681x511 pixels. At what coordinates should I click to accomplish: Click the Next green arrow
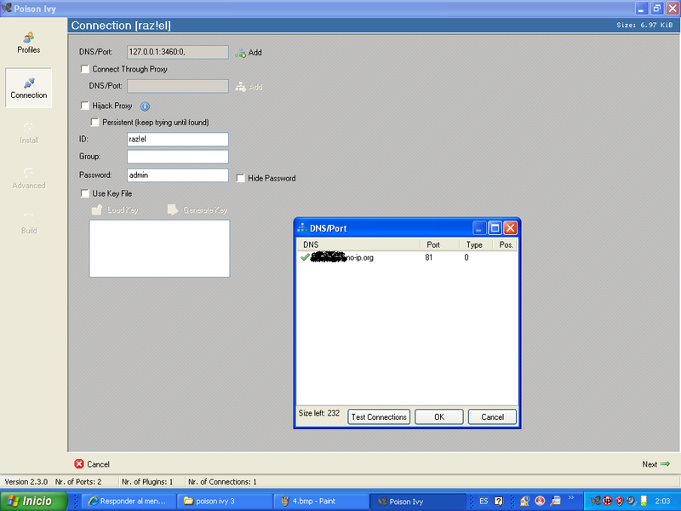coord(665,464)
